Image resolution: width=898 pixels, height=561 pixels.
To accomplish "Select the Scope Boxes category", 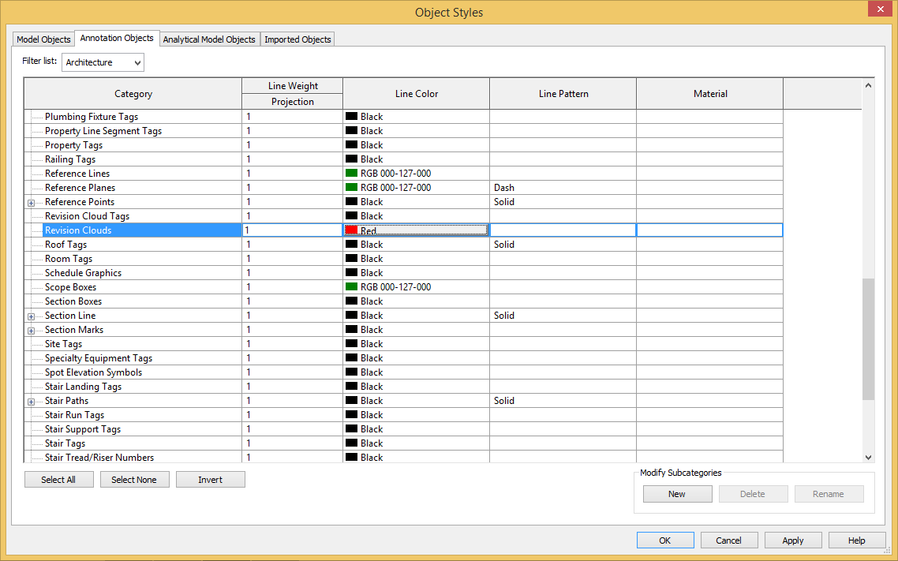I will coord(70,287).
